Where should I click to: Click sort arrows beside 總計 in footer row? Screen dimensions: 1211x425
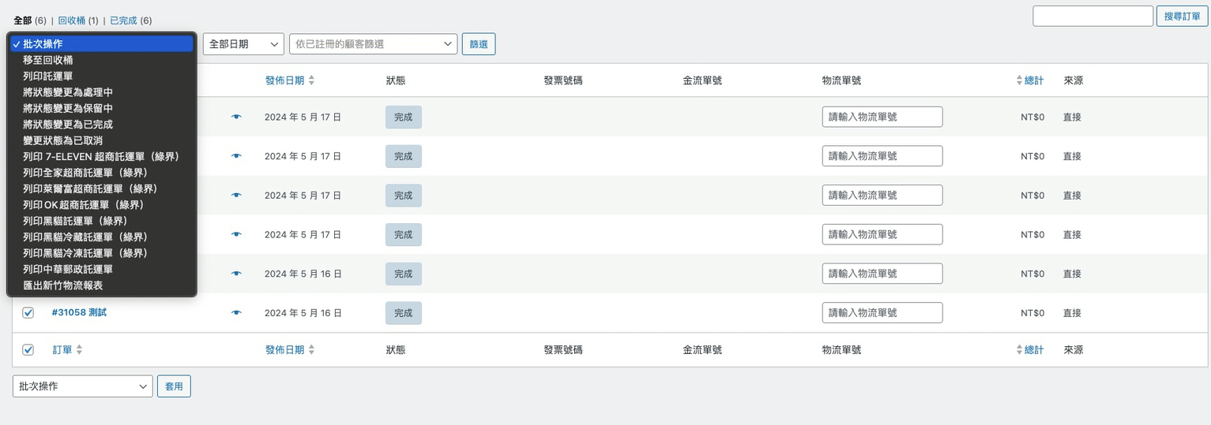click(x=1019, y=350)
